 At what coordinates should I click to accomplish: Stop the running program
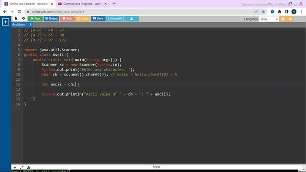[67, 19]
